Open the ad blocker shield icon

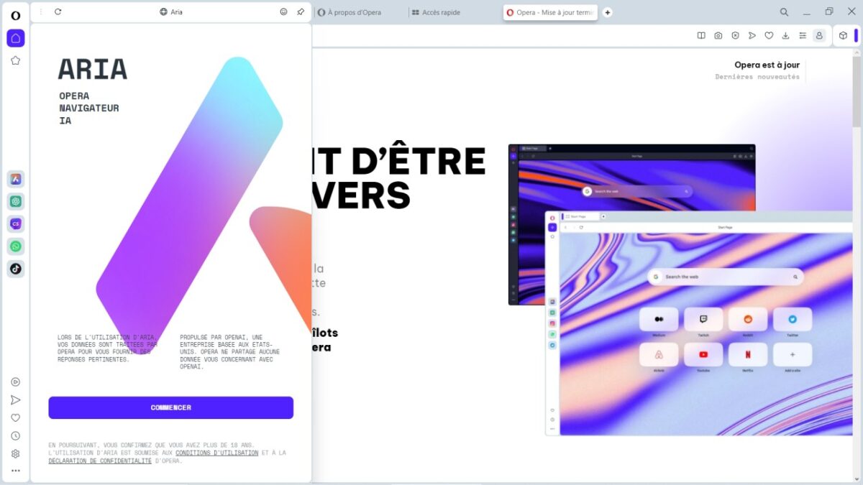(735, 35)
